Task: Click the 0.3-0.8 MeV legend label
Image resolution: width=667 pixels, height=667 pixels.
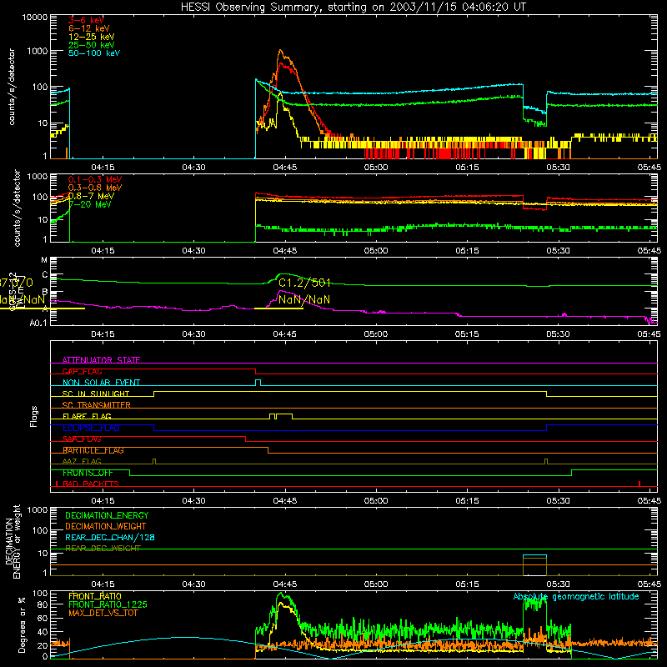Action: click(95, 188)
